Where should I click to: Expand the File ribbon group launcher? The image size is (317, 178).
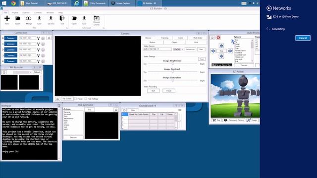(67, 28)
